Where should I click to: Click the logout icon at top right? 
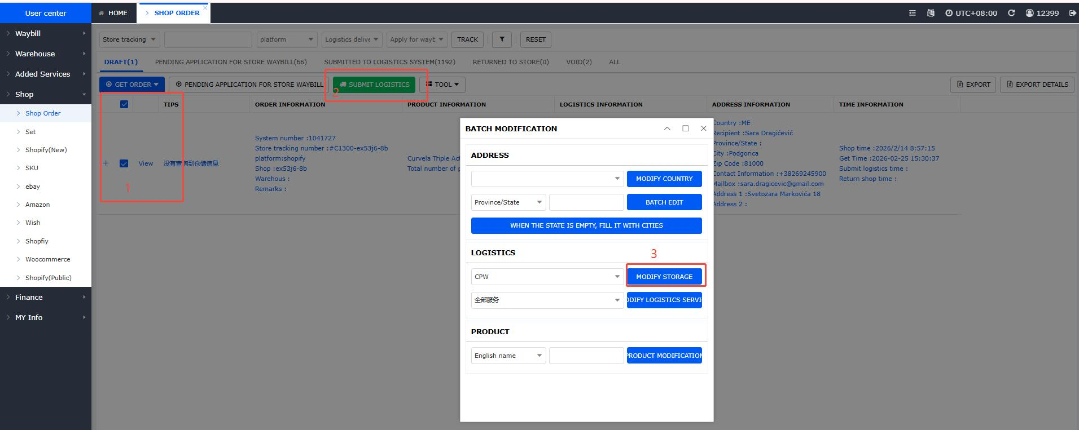(x=1072, y=13)
